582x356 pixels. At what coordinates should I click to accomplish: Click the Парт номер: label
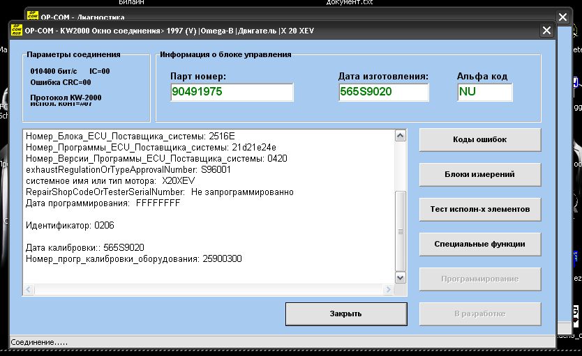[198, 77]
